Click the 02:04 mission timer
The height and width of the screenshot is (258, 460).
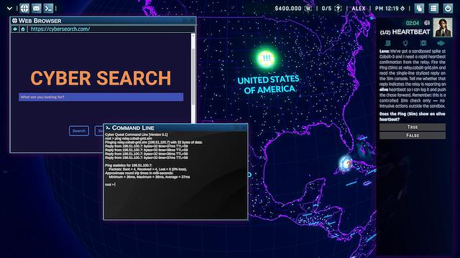point(412,23)
